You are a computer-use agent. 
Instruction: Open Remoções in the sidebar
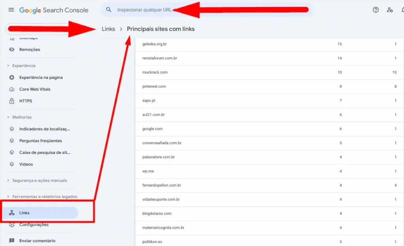tap(30, 49)
